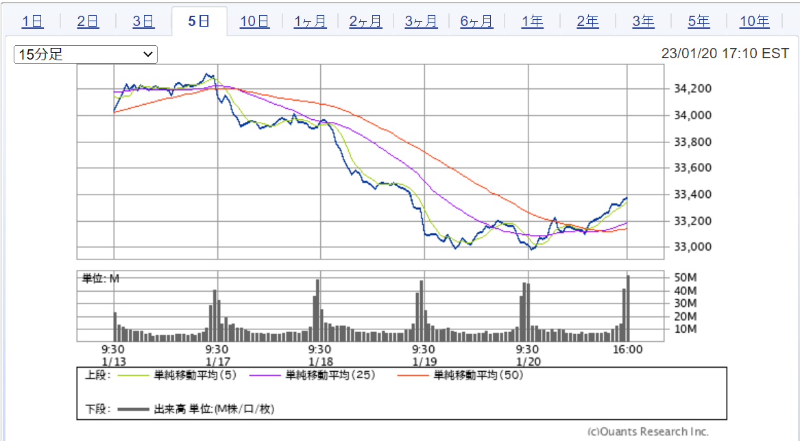Click the 10M volume axis label
This screenshot has width=800, height=441.
point(686,329)
